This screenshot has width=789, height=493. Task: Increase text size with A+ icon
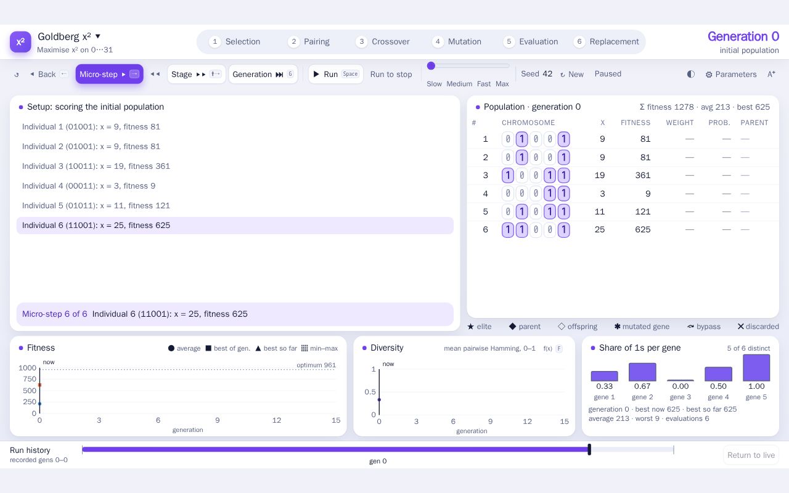[x=771, y=74]
